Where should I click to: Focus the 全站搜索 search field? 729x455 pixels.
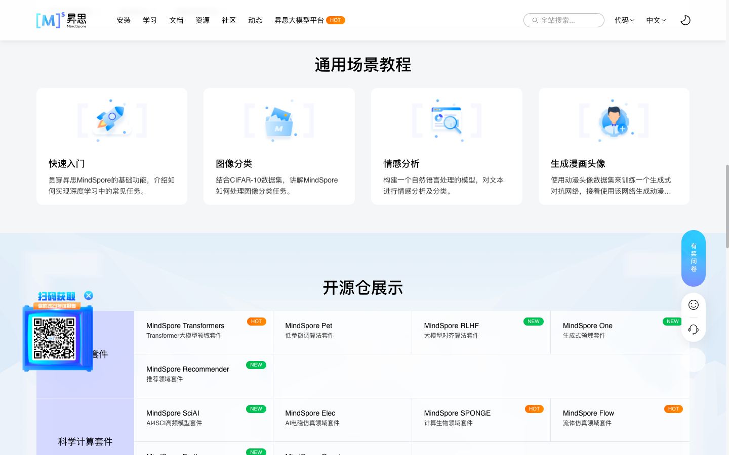pos(564,20)
